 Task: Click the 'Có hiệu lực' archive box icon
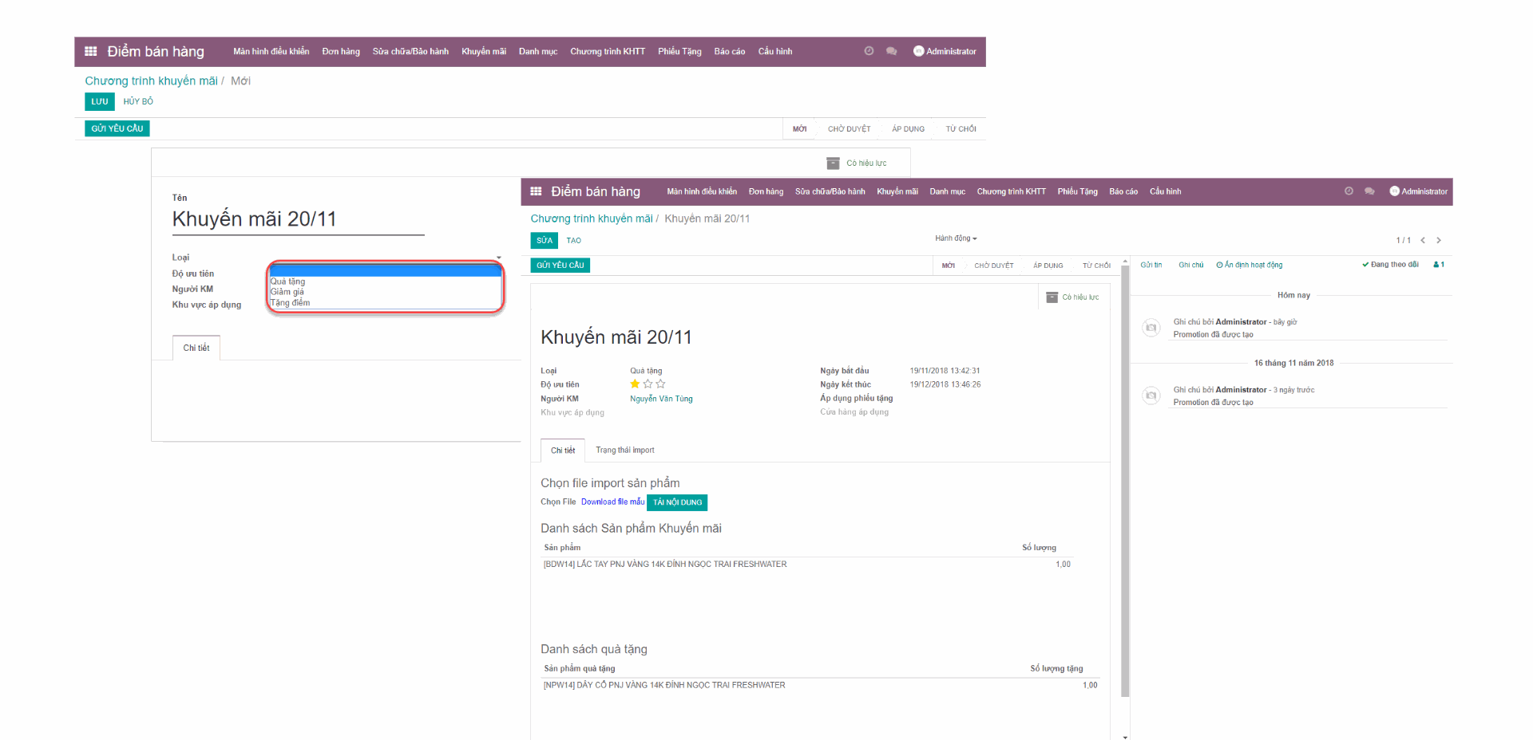[x=831, y=163]
